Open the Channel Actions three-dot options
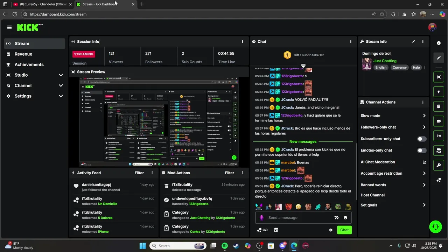Viewport: 448px width, 252px height. click(x=423, y=102)
